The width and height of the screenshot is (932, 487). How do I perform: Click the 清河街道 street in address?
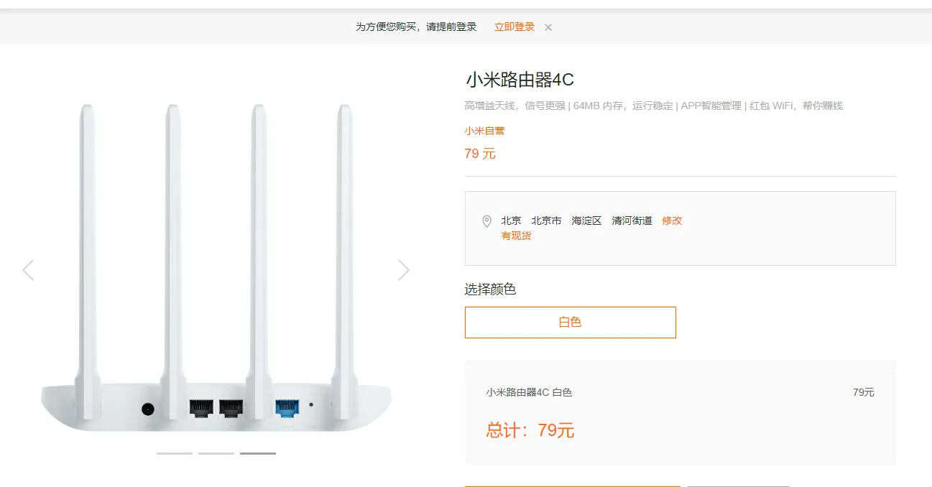632,221
